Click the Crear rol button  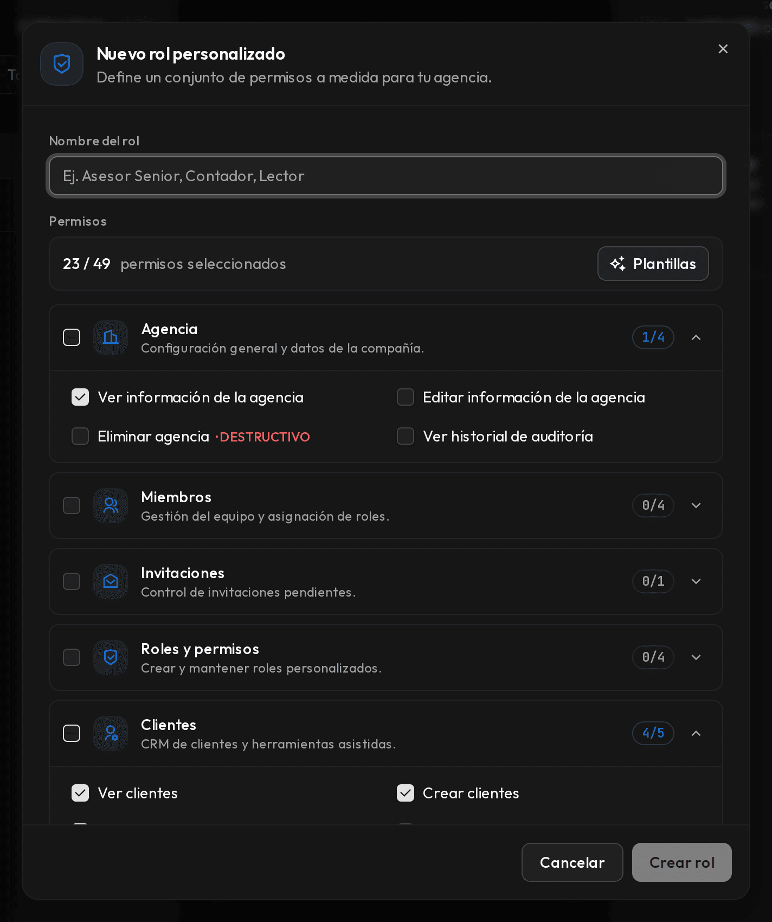point(681,862)
